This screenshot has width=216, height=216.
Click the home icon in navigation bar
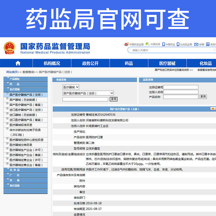(x=18, y=63)
